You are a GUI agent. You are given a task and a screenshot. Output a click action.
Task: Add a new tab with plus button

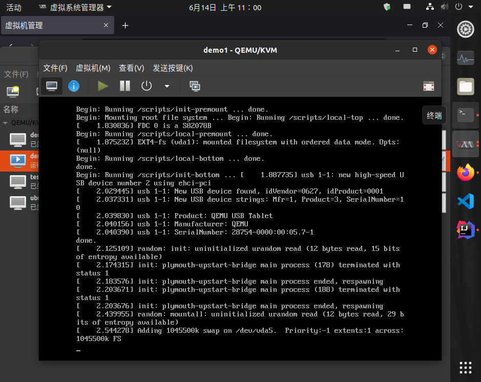point(125,26)
